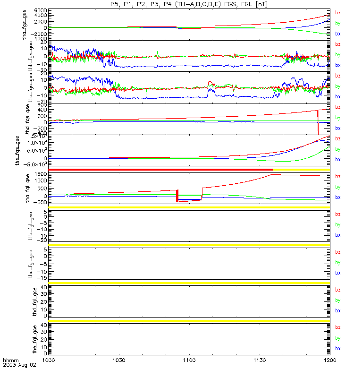Click the bx legend label of tha_fgl_gse panel
Viewport: 354px width, 378px height.
point(338,197)
